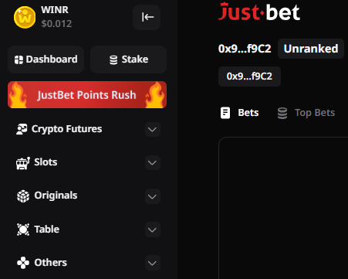Expand the Originals section chevron
This screenshot has width=348, height=279.
tap(153, 196)
